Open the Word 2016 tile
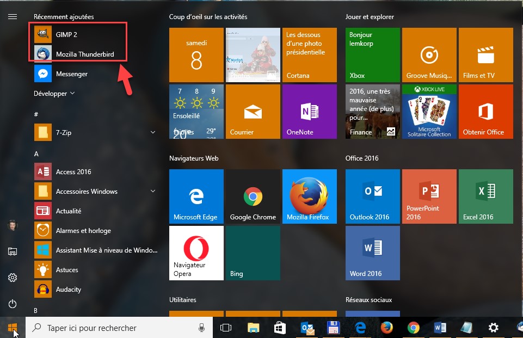The image size is (523, 338). coord(372,253)
